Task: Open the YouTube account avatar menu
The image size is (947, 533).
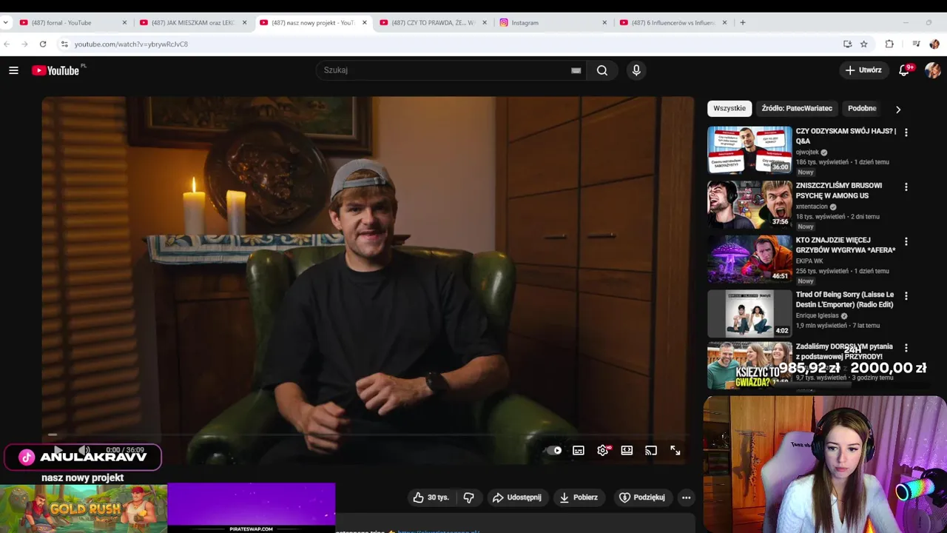Action: [x=932, y=70]
